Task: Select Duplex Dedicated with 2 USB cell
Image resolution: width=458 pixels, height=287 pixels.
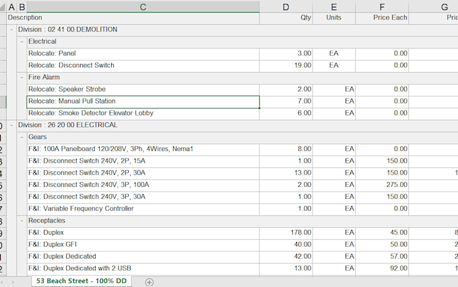Action: point(143,268)
